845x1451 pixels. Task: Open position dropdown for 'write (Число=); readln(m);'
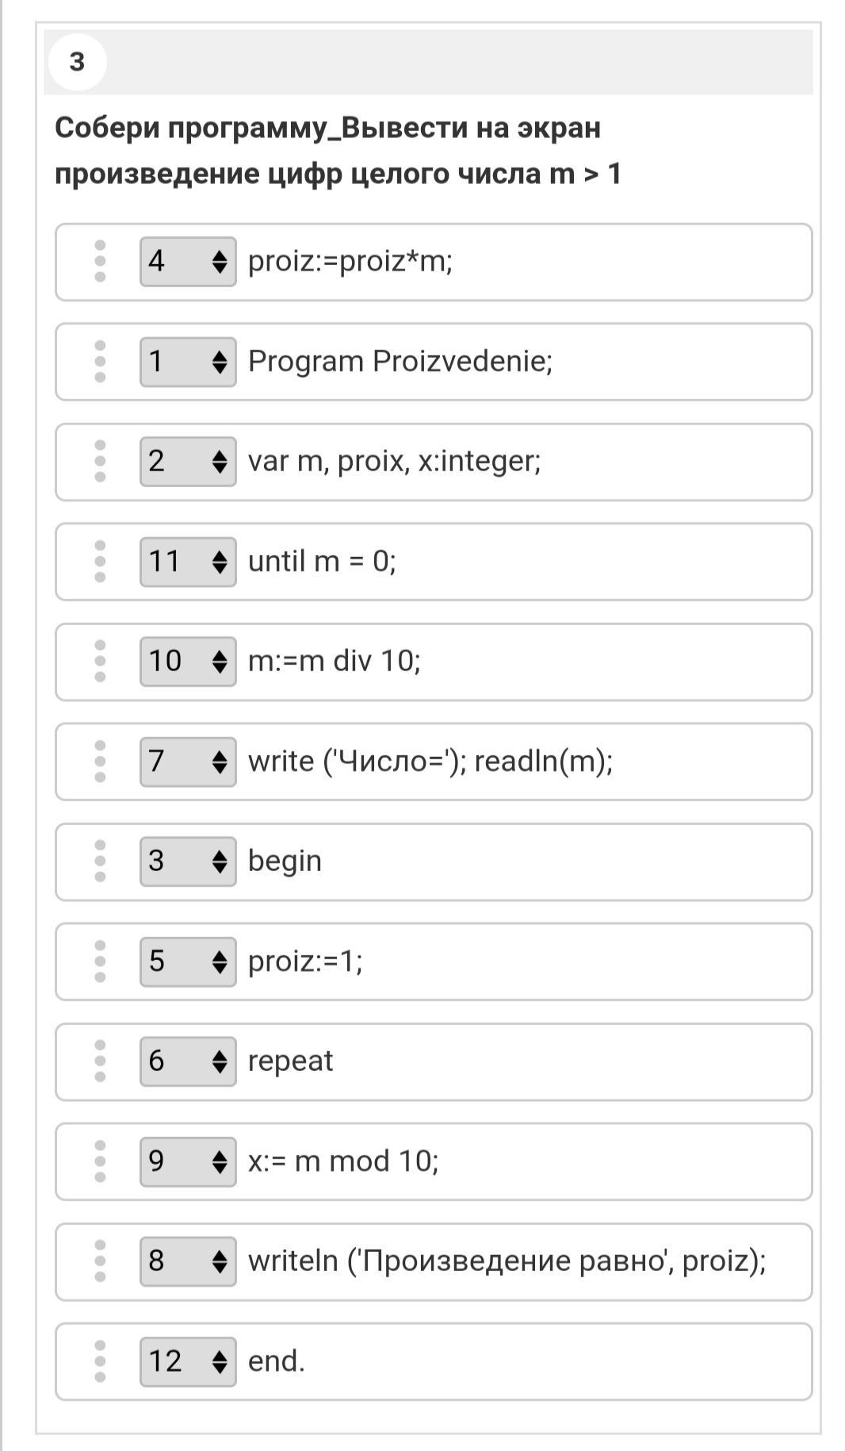188,762
